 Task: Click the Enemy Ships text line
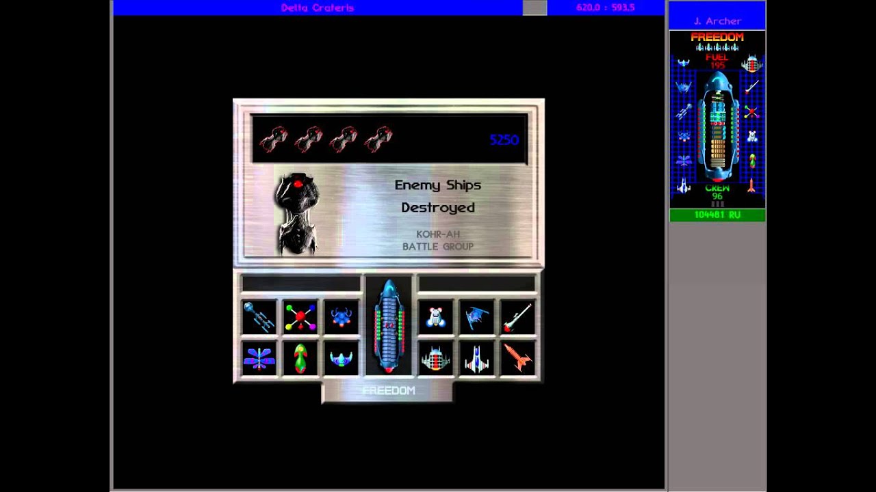(438, 185)
